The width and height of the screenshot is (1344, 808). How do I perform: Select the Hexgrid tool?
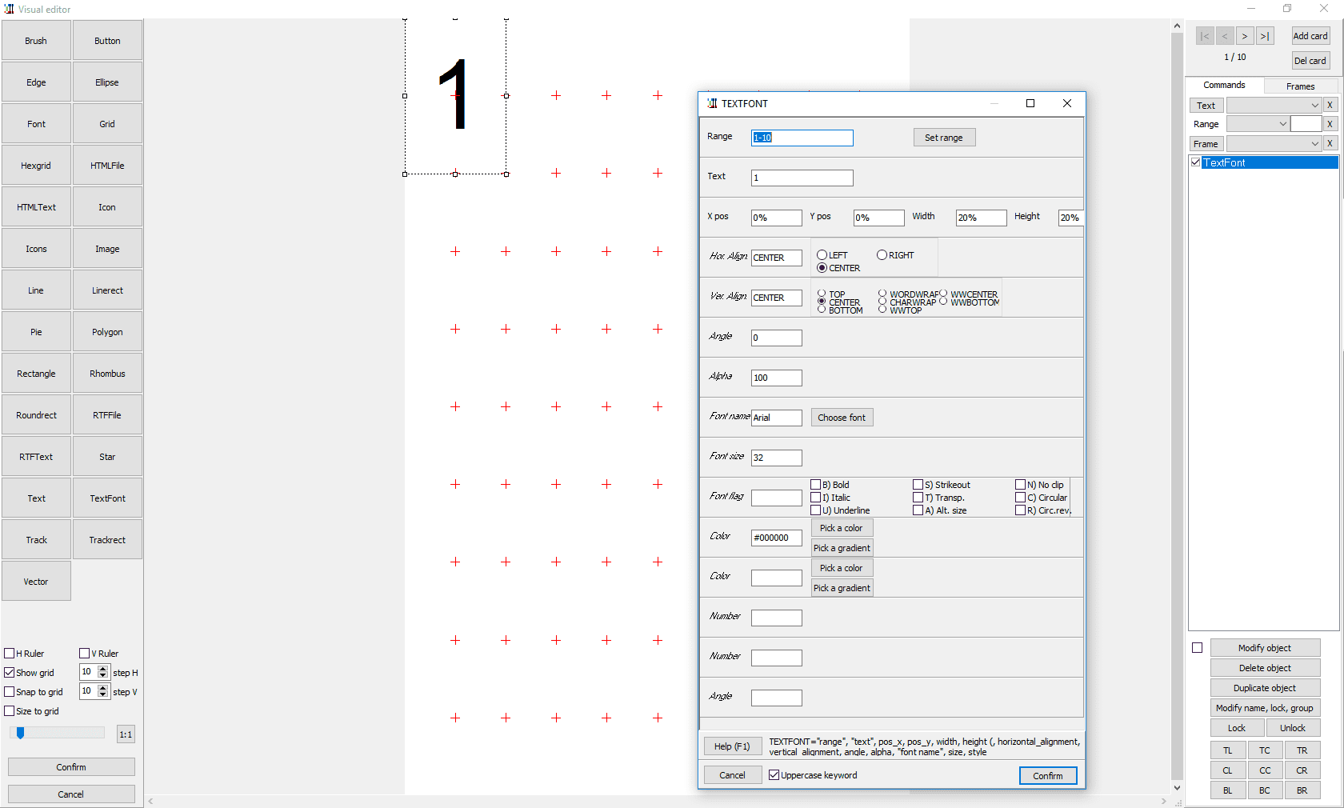click(36, 166)
